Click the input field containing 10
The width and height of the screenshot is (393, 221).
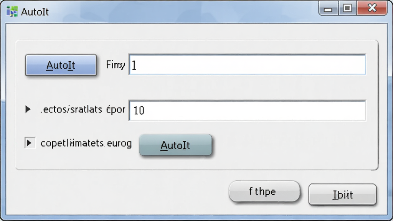coord(247,110)
